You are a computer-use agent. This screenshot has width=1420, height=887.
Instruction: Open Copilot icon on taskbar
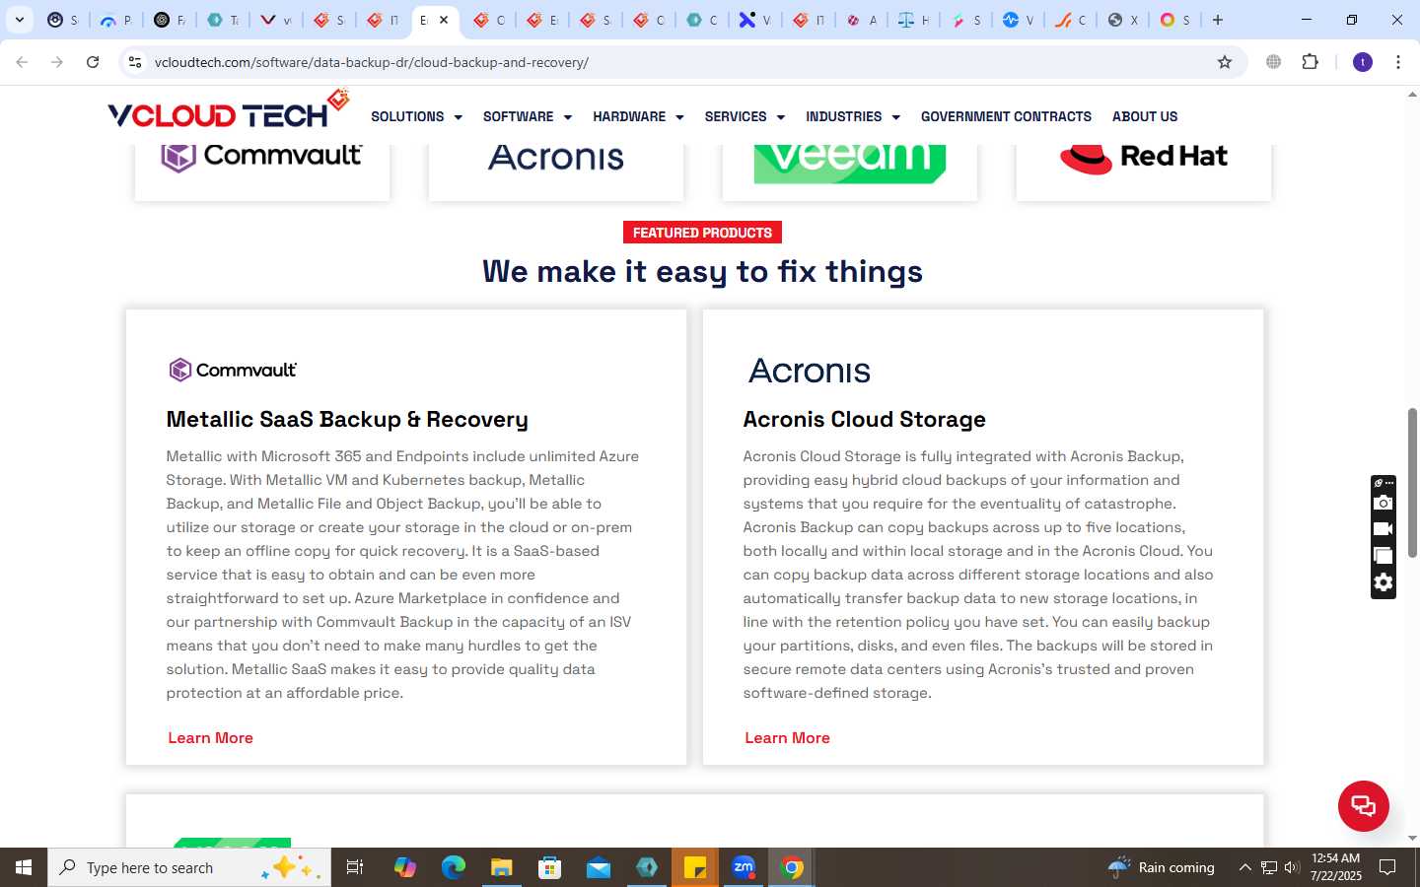coord(404,867)
